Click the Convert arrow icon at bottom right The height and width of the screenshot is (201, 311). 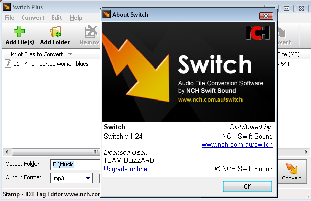coord(291,168)
